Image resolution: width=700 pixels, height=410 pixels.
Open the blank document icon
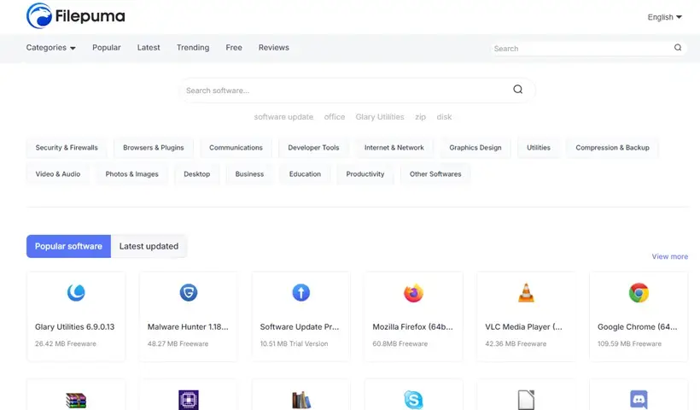pyautogui.click(x=526, y=400)
